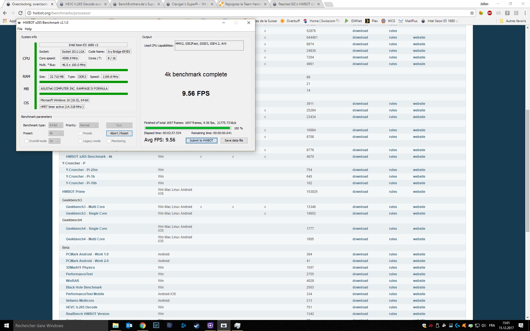Viewport: 530px width, 331px height.
Task: Switch to HWBOT x265 Benchmark taskbar icon
Action: 224,325
